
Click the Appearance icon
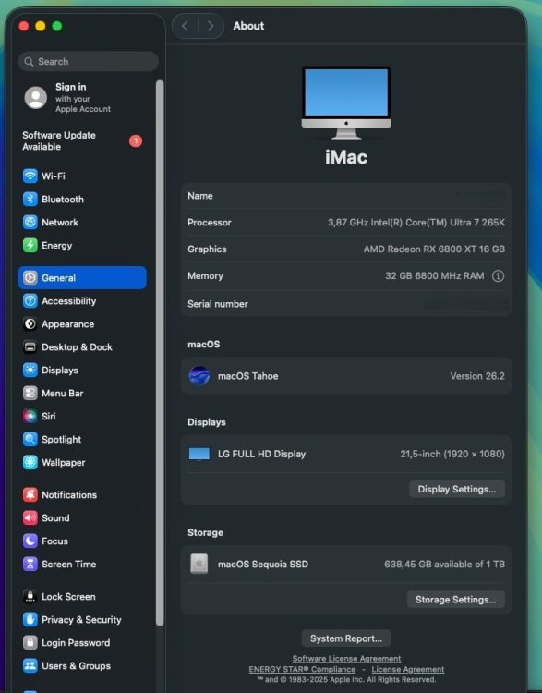[x=30, y=324]
